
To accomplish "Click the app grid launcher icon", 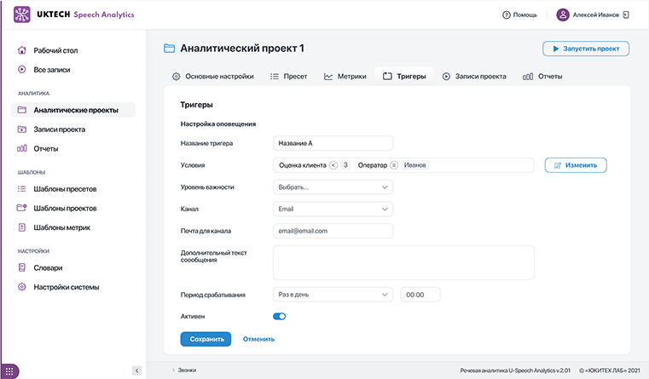I will (x=10, y=370).
